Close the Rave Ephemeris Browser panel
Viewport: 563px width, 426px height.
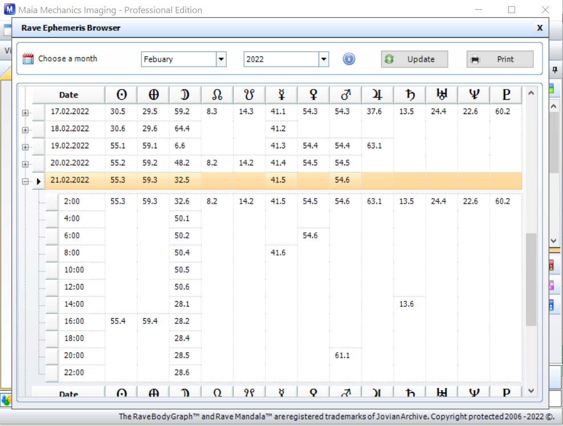pos(539,27)
